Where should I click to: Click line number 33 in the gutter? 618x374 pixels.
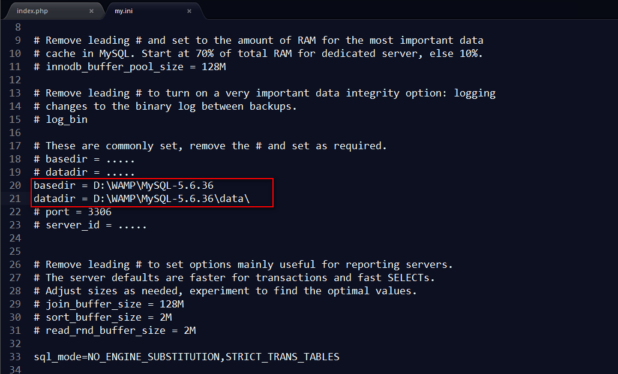coord(15,357)
